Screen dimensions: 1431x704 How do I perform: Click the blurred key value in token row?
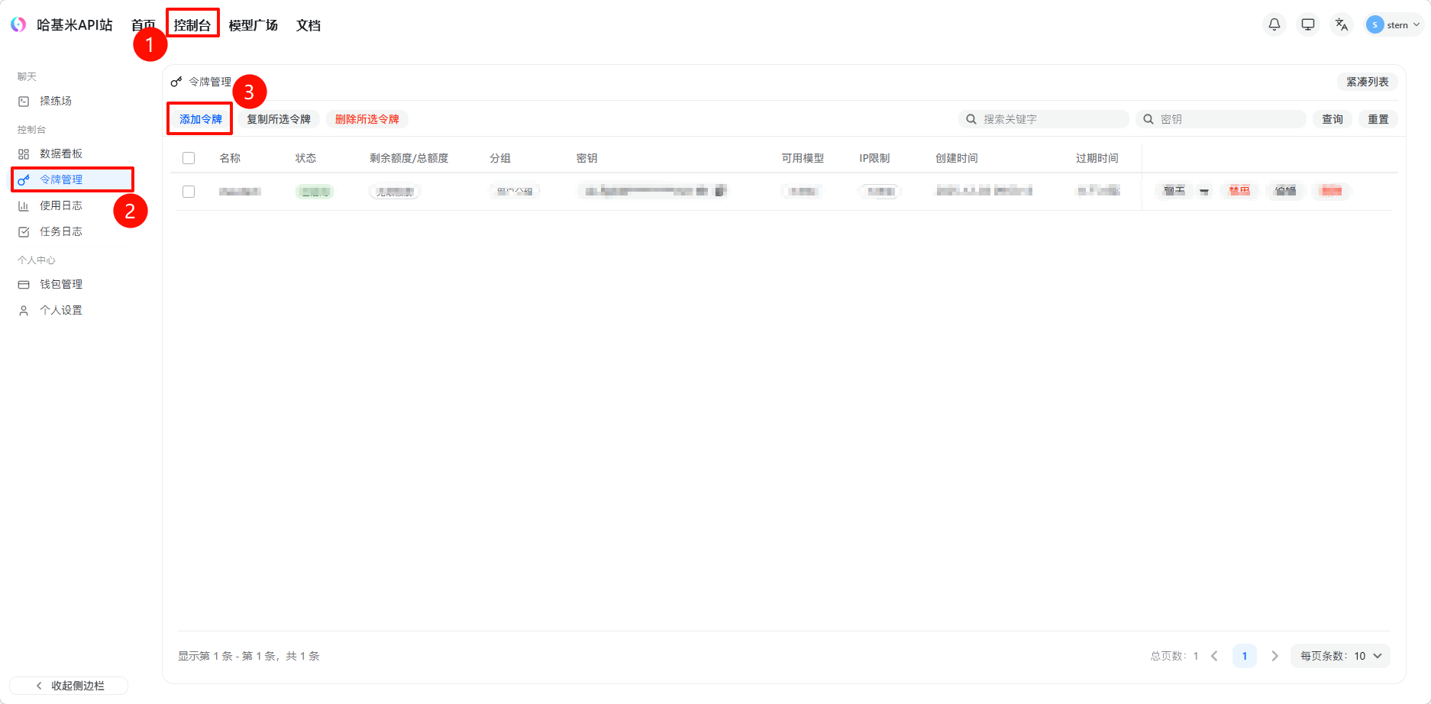coord(653,191)
